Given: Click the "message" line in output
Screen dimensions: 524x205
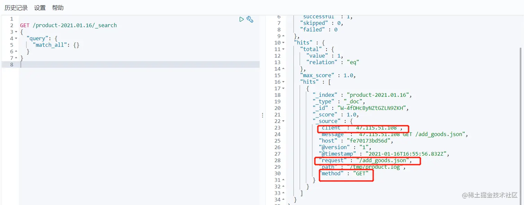Looking at the screenshot, I should (x=394, y=134).
